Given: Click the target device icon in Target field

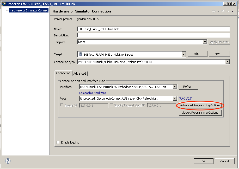Looking at the screenshot, I should [81, 54].
